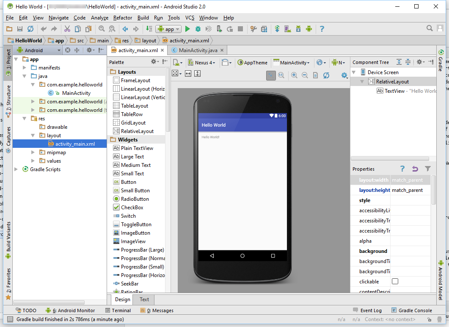Close the activity_main.xml tab
Screen dimensions: 449x327
point(163,50)
